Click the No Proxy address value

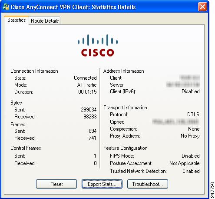pyautogui.click(x=190, y=136)
